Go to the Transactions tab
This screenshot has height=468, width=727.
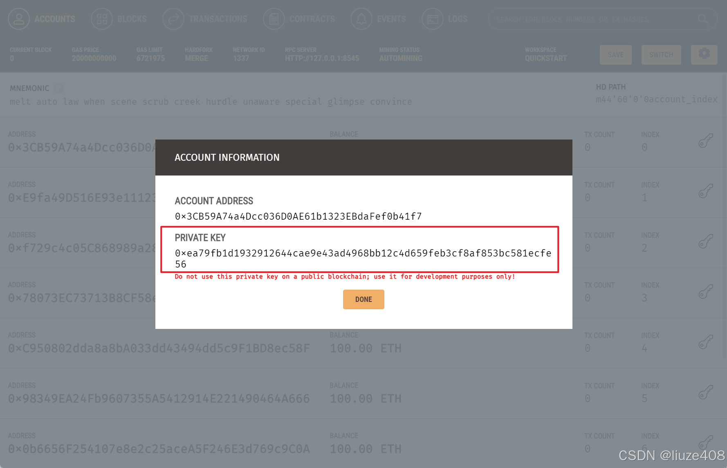point(205,19)
